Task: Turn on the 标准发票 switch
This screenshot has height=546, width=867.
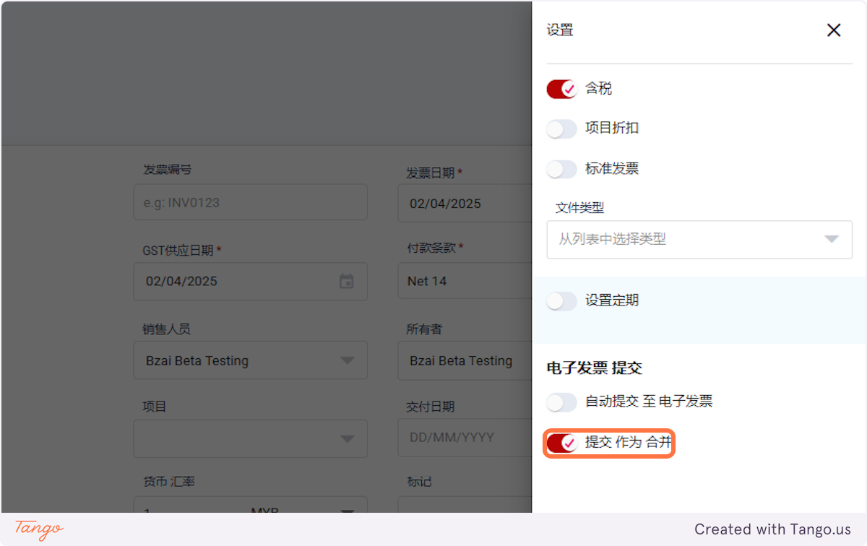Action: pyautogui.click(x=561, y=169)
